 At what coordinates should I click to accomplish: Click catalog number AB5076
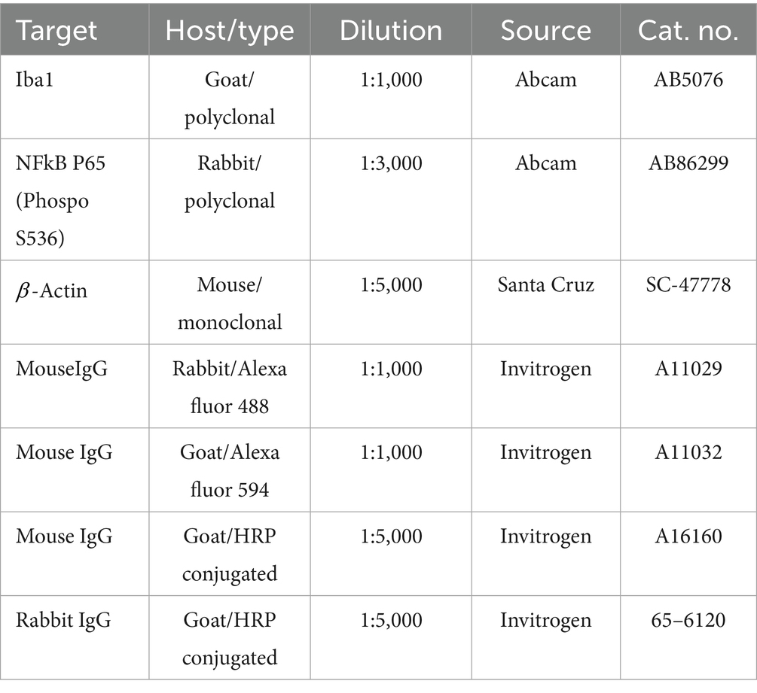(688, 80)
